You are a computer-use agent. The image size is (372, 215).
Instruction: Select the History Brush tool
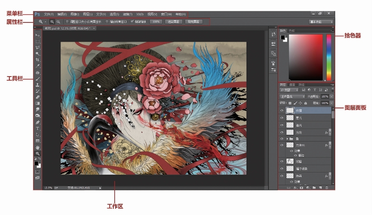point(38,91)
